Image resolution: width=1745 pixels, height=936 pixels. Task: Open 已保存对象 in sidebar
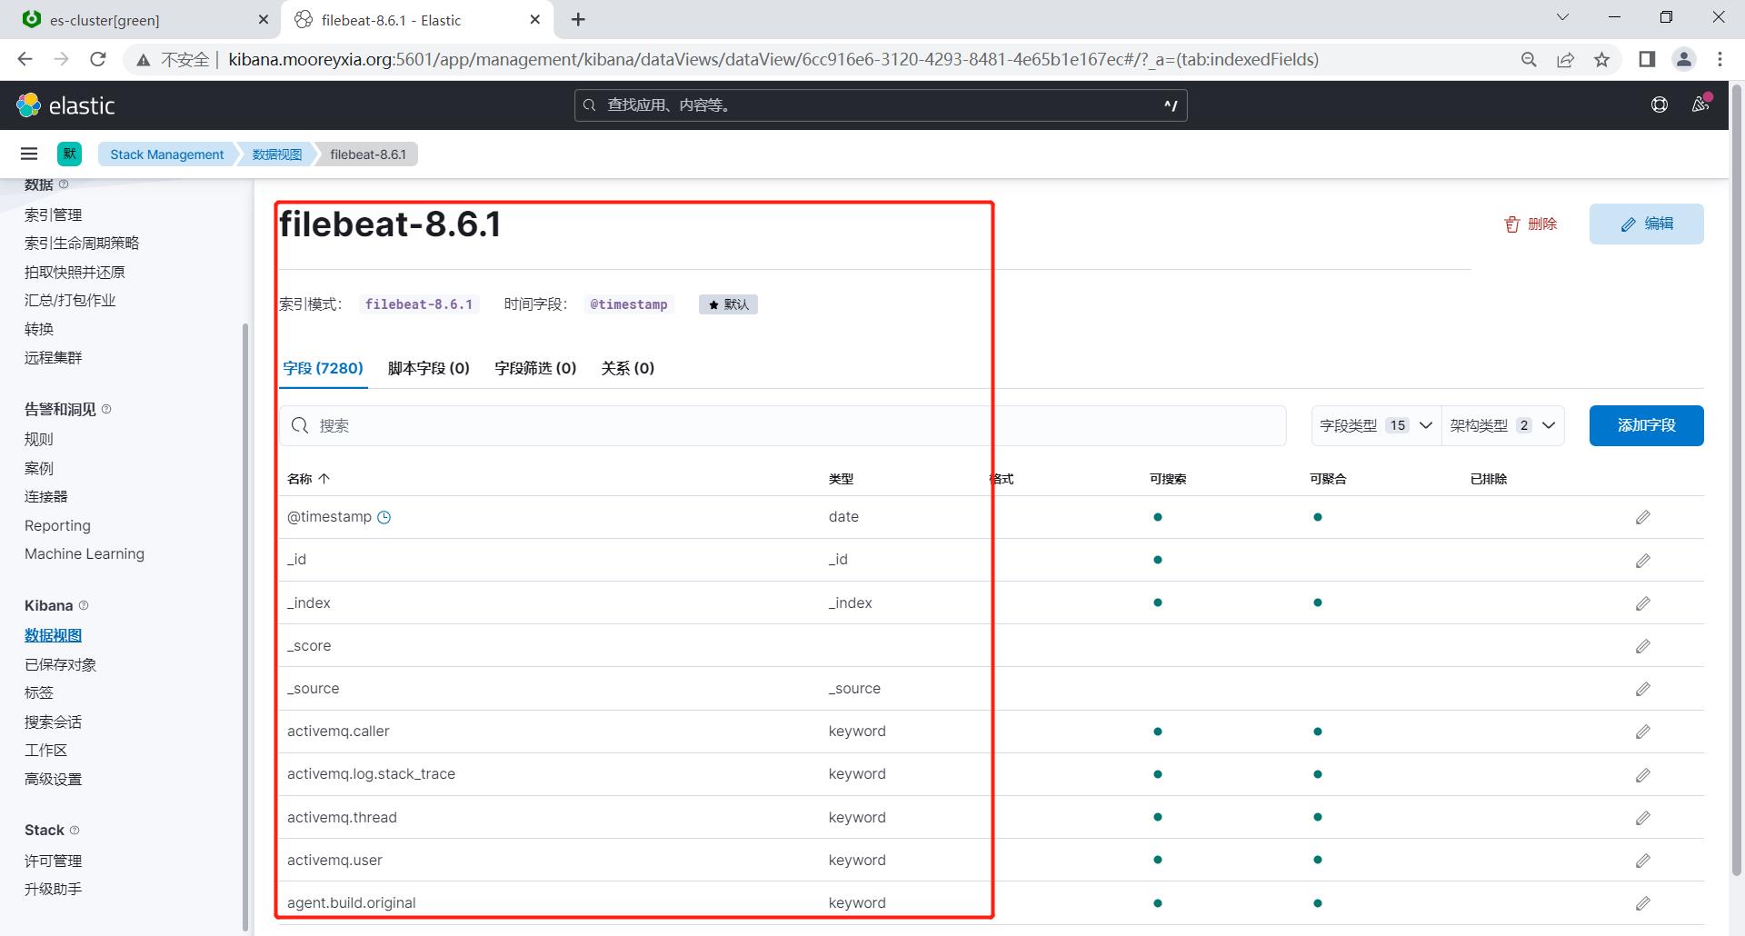pyautogui.click(x=61, y=664)
